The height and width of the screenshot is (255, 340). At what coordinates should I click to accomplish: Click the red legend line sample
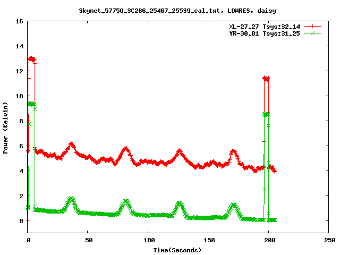click(312, 27)
